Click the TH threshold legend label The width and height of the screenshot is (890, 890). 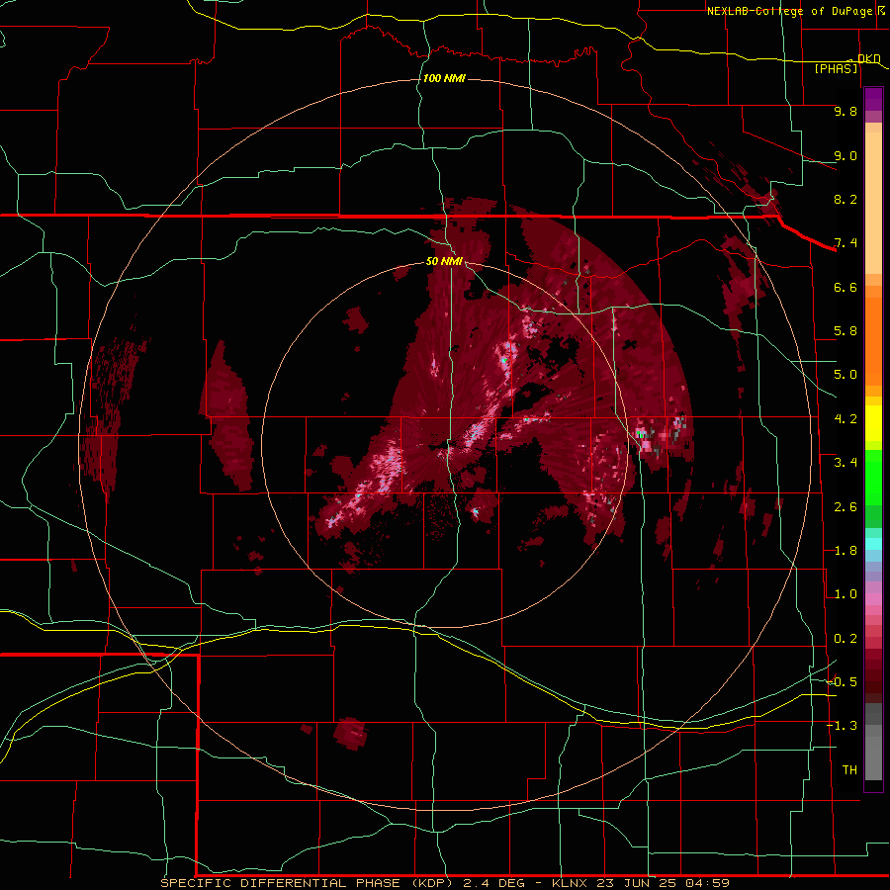(849, 770)
